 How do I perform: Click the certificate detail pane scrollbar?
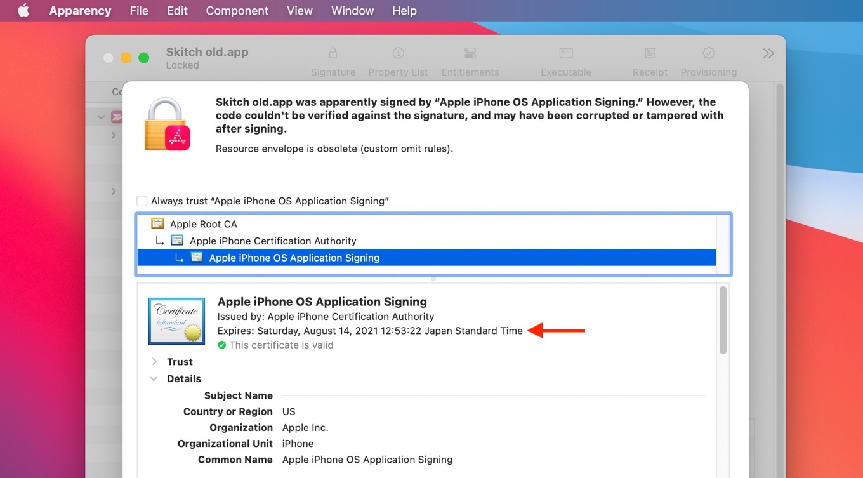723,321
